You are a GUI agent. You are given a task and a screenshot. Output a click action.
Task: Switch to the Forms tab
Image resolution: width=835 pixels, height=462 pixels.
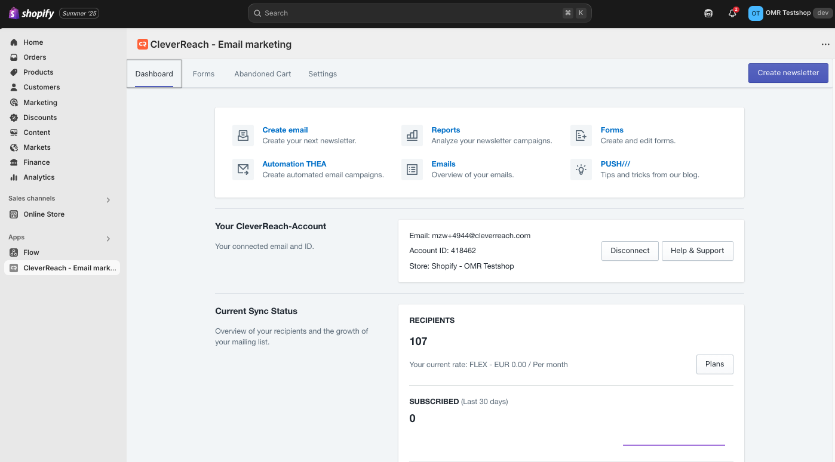204,74
